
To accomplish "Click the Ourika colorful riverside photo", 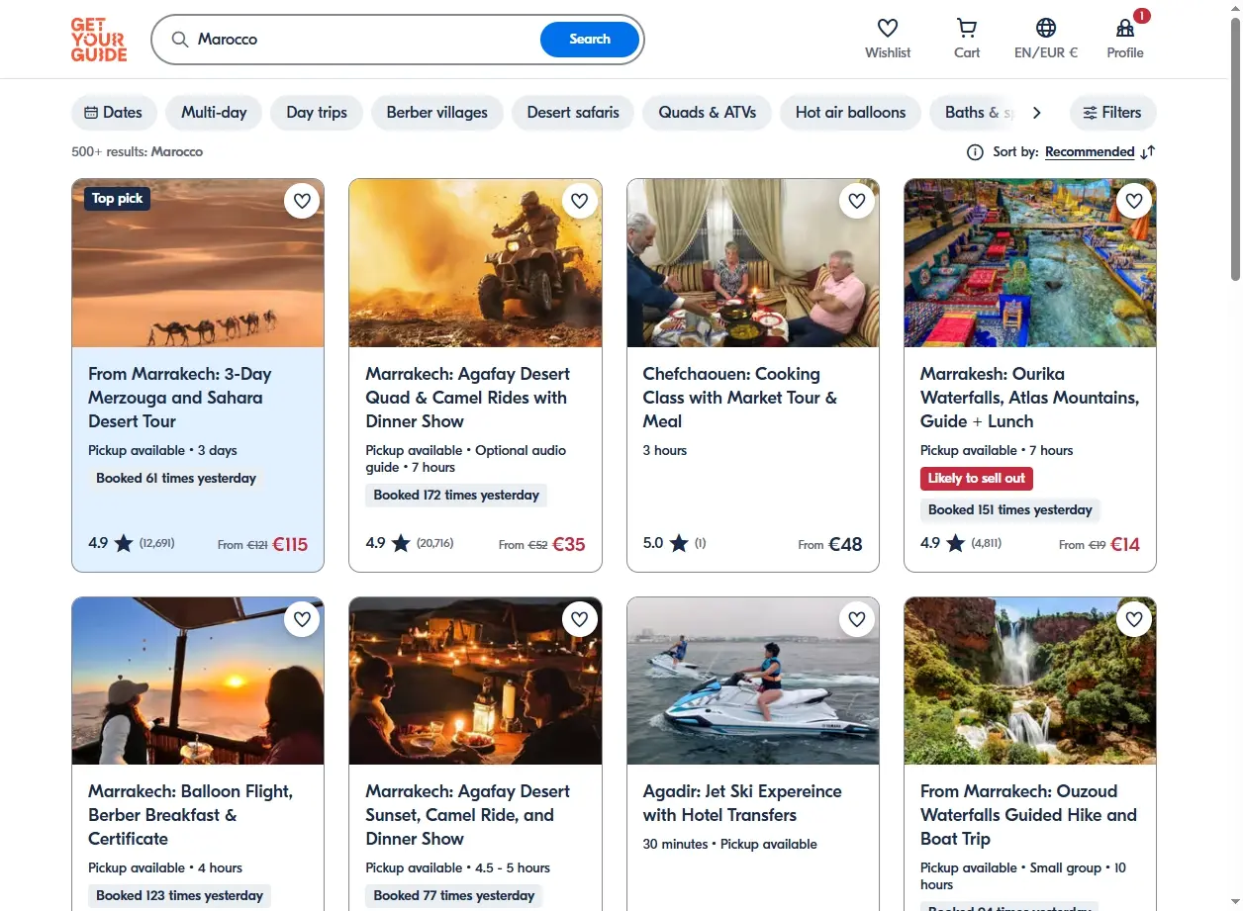I will [1030, 263].
